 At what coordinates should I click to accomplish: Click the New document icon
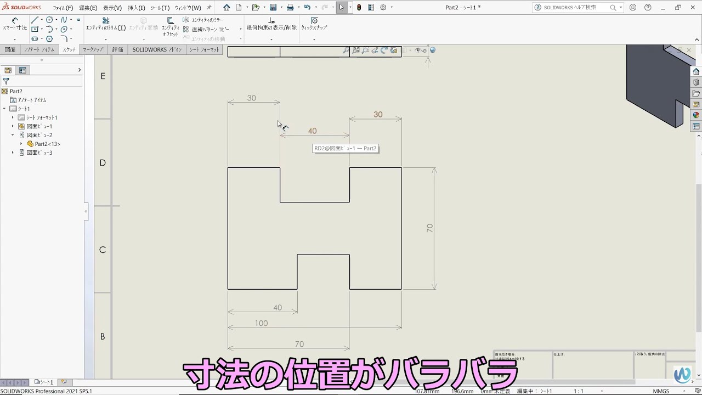point(239,8)
